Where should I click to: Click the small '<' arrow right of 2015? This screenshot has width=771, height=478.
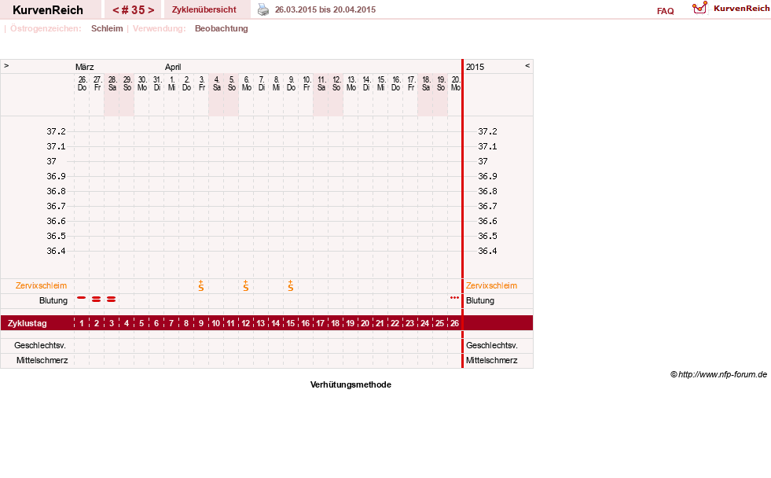527,65
